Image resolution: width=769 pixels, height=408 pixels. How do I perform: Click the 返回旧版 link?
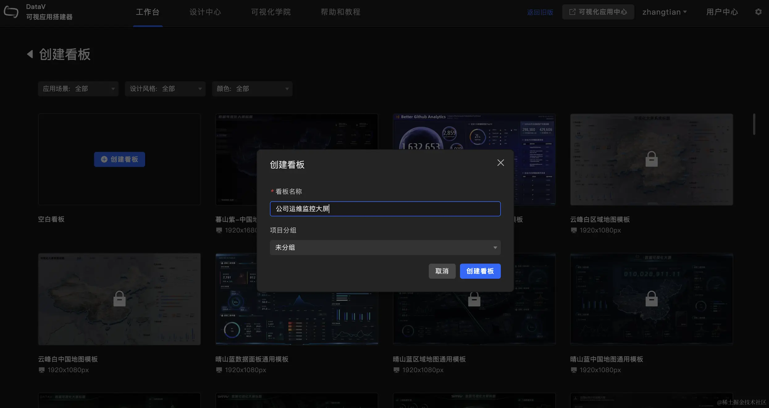540,12
